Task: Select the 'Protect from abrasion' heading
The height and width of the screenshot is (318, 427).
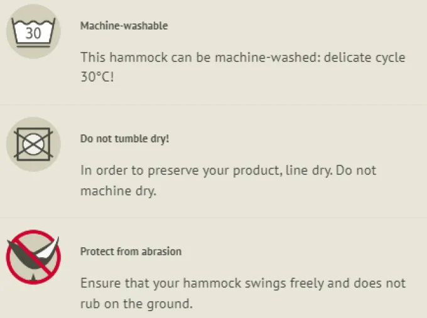Action: (131, 252)
